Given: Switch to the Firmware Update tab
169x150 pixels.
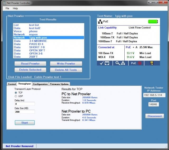Looking at the screenshot, I should click(x=59, y=84).
